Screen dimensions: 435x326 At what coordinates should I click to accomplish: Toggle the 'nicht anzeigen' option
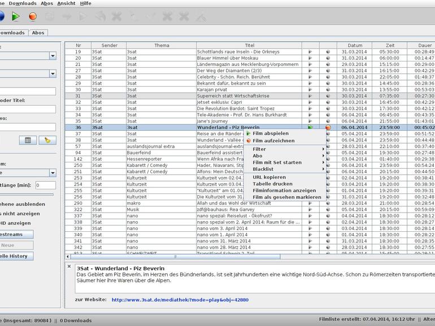coord(20,214)
